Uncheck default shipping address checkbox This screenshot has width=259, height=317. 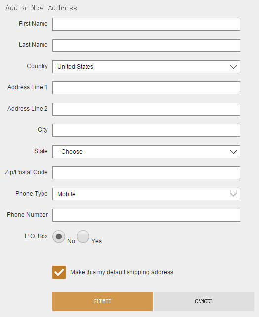point(59,273)
